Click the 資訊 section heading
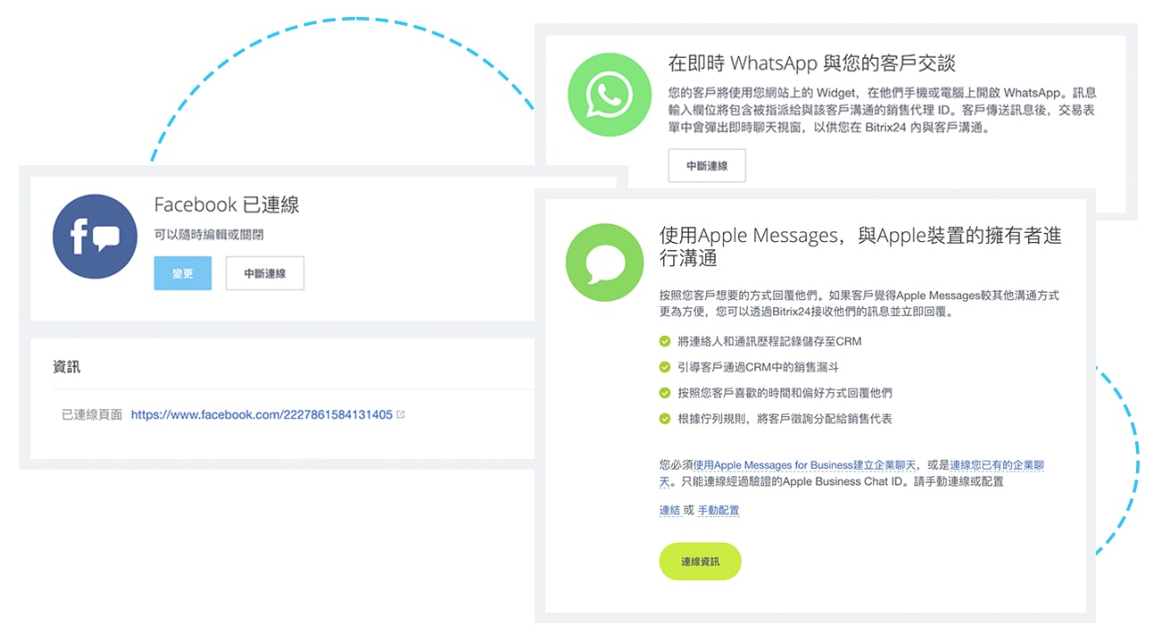The height and width of the screenshot is (634, 1162). (x=67, y=367)
